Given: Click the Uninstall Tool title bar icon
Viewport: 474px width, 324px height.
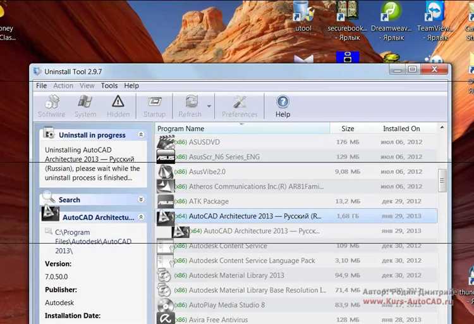Looking at the screenshot, I should coord(37,72).
